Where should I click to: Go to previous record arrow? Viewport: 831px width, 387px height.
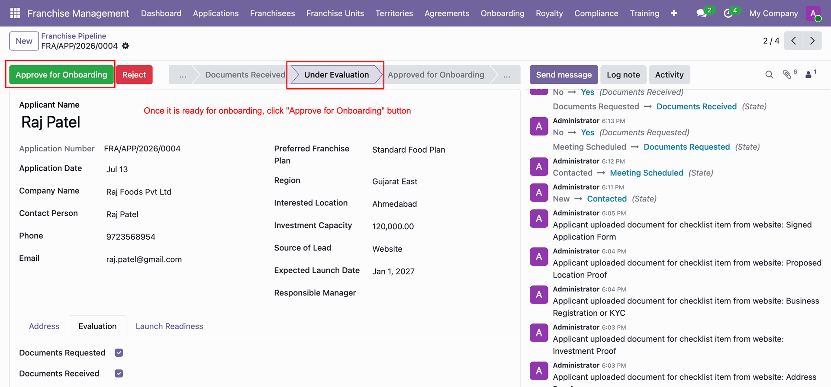point(793,41)
